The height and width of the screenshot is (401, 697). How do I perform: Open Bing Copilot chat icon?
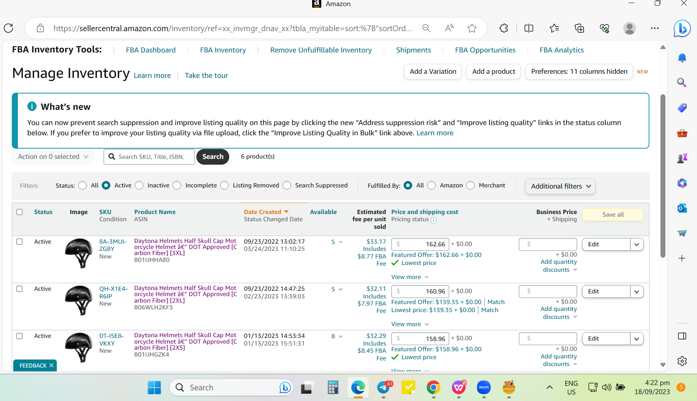click(682, 29)
